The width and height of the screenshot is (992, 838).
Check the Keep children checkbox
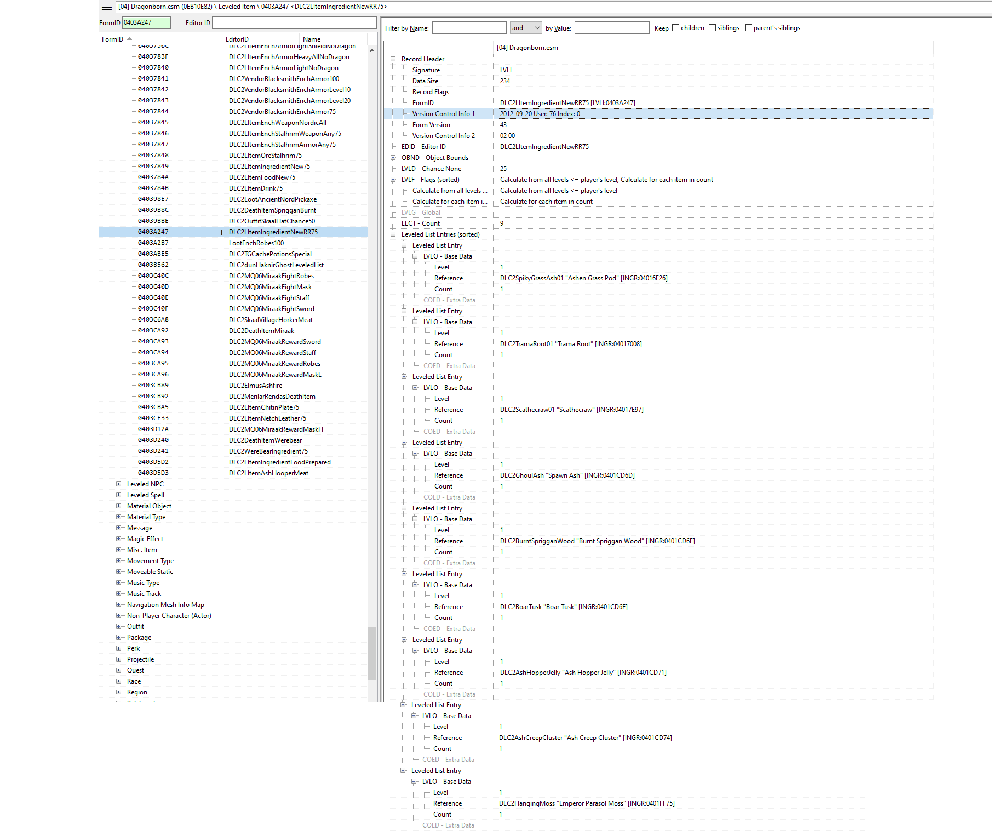[x=675, y=28]
